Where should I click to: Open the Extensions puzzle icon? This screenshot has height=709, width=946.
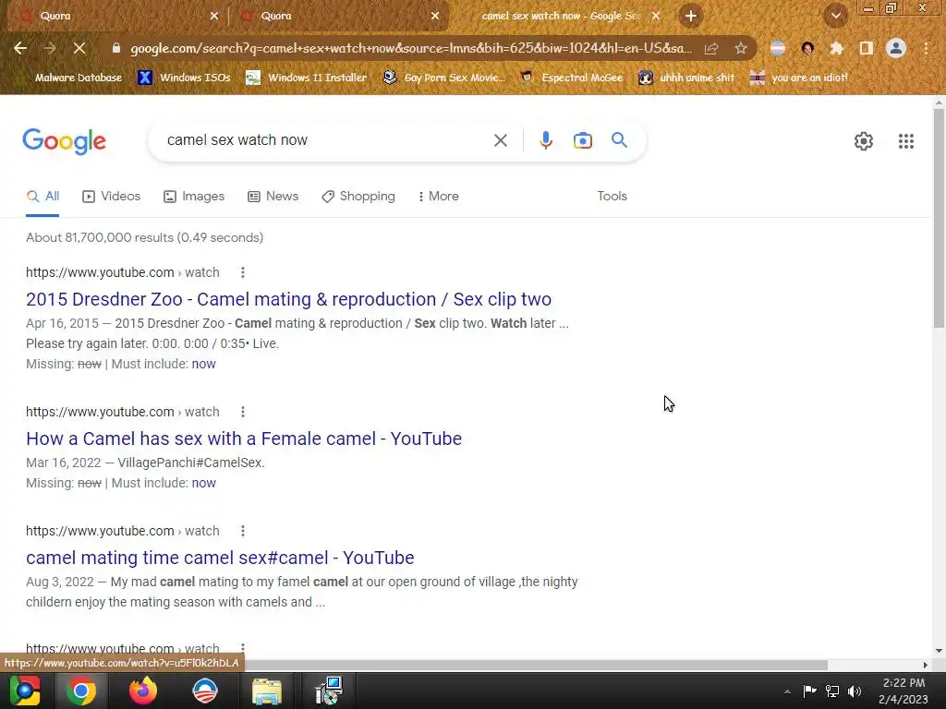coord(837,48)
